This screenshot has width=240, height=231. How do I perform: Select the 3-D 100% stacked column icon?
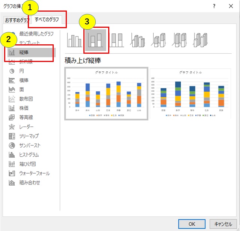tap(180, 40)
